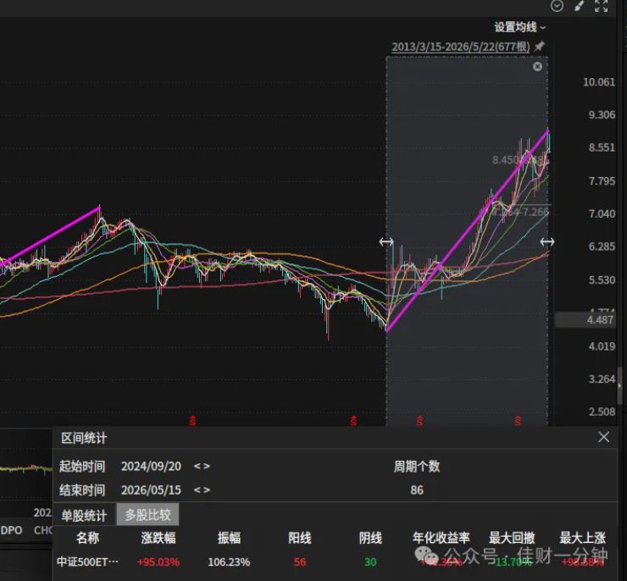Open the circled dropdown arrow icon at top
Image resolution: width=627 pixels, height=581 pixels.
557,6
